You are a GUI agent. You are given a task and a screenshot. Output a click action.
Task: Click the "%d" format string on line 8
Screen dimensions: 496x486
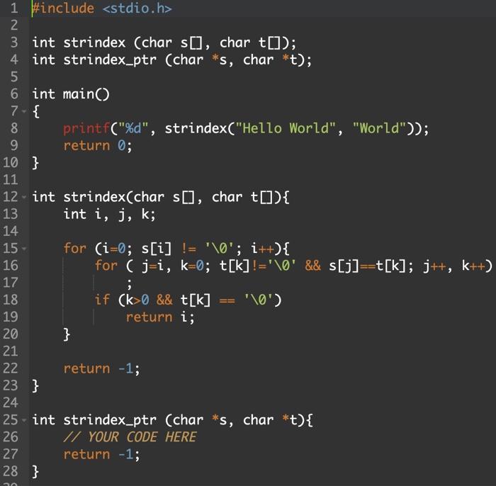point(133,129)
